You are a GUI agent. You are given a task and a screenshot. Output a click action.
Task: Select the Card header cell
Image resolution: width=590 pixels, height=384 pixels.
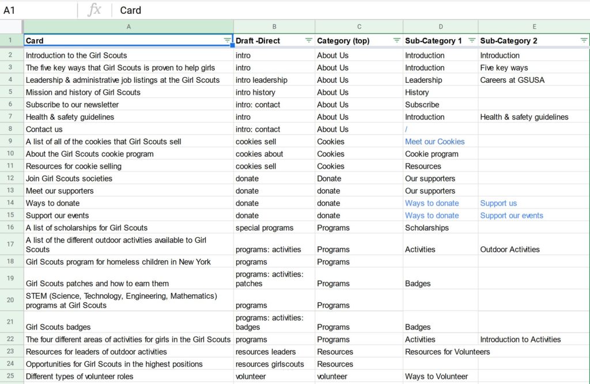coord(128,40)
